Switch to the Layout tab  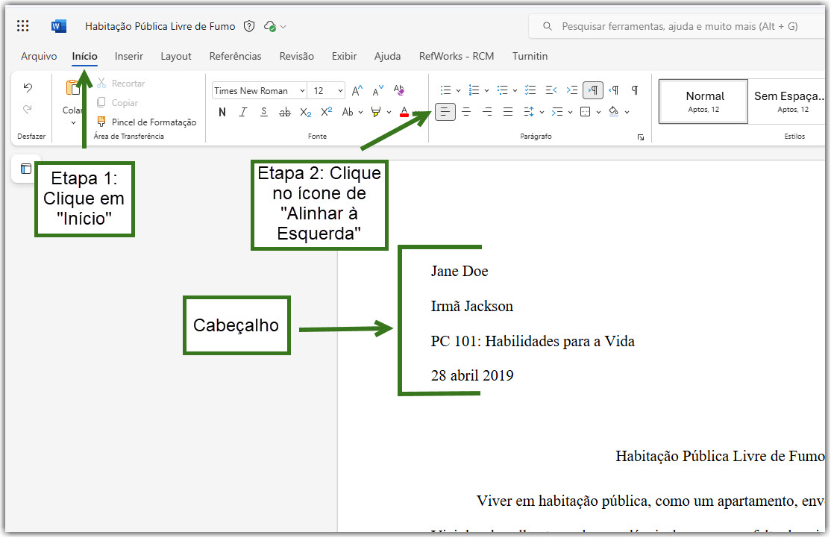(x=176, y=56)
